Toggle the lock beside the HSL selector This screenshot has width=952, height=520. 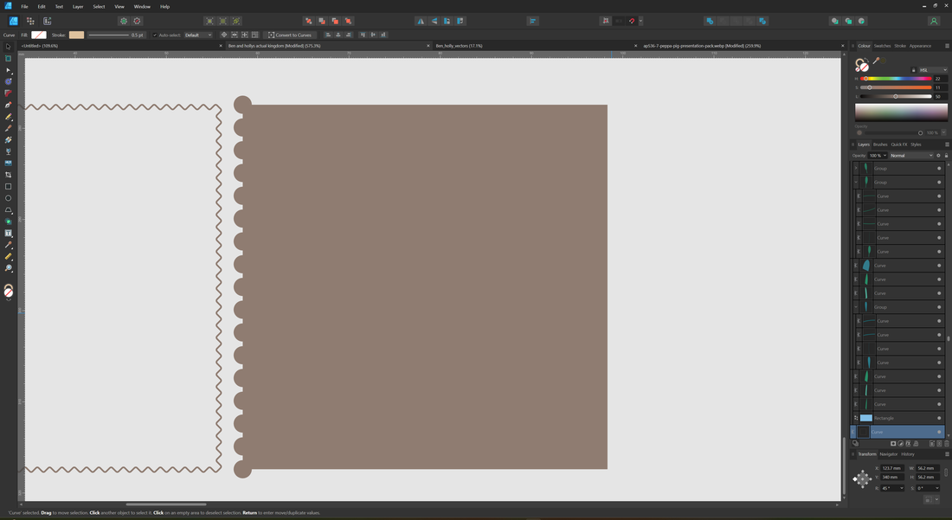click(913, 70)
